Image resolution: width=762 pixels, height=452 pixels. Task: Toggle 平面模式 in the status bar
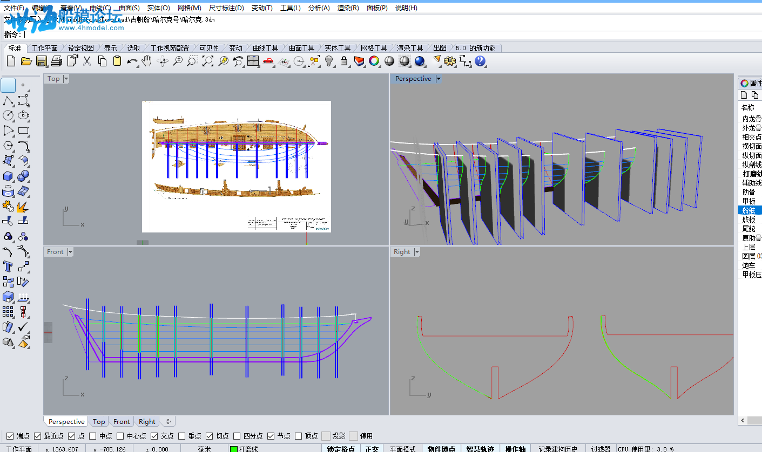tap(403, 449)
